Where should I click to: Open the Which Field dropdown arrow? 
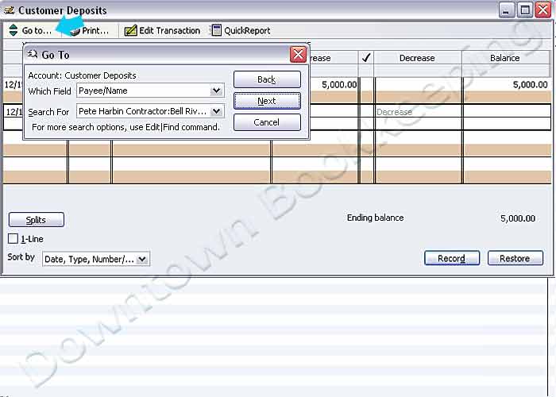coord(216,91)
